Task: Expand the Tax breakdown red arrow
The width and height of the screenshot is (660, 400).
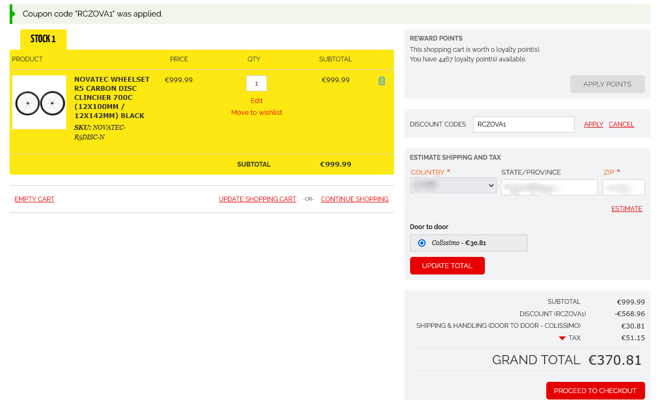Action: click(x=562, y=338)
